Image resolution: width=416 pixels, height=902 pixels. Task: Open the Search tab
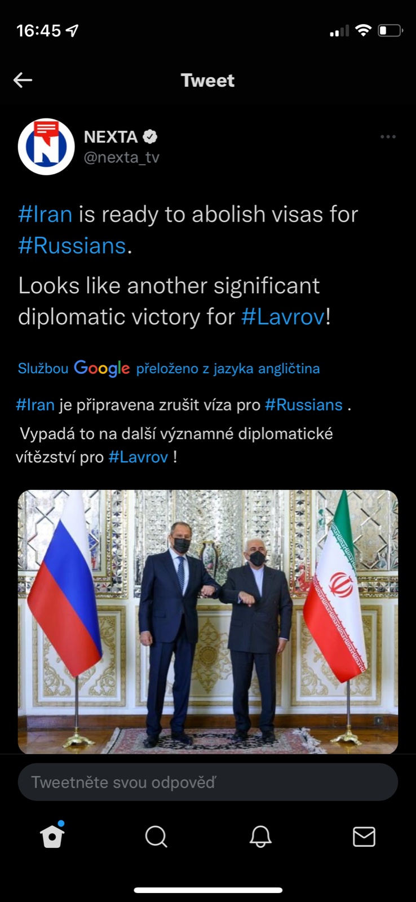coord(156,837)
